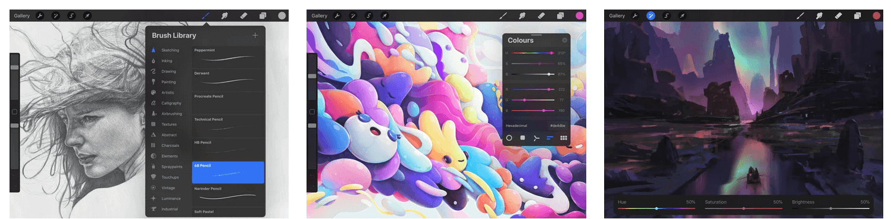Add a new brush with the plus button
The image size is (891, 219).
coord(255,36)
